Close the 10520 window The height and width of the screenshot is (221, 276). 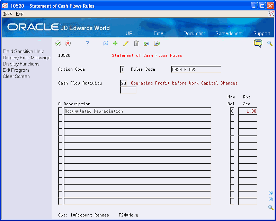click(270, 6)
